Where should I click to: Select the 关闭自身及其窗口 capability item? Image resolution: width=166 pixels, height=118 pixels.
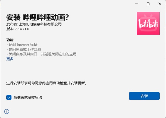point(43,54)
